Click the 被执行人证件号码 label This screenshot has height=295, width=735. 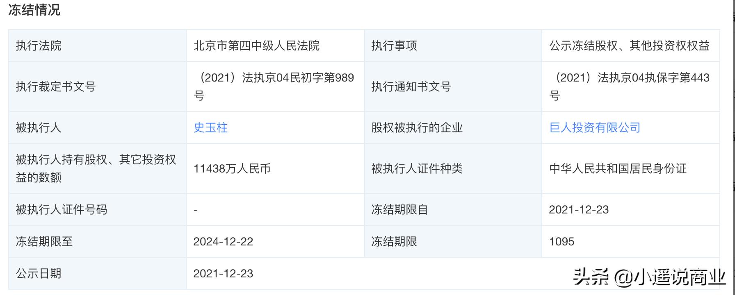click(62, 209)
